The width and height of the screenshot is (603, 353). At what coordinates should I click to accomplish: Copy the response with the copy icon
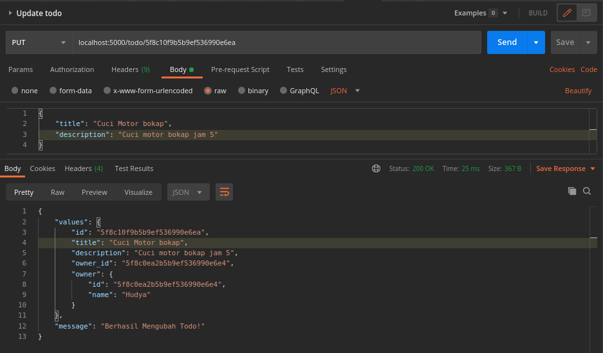click(572, 191)
